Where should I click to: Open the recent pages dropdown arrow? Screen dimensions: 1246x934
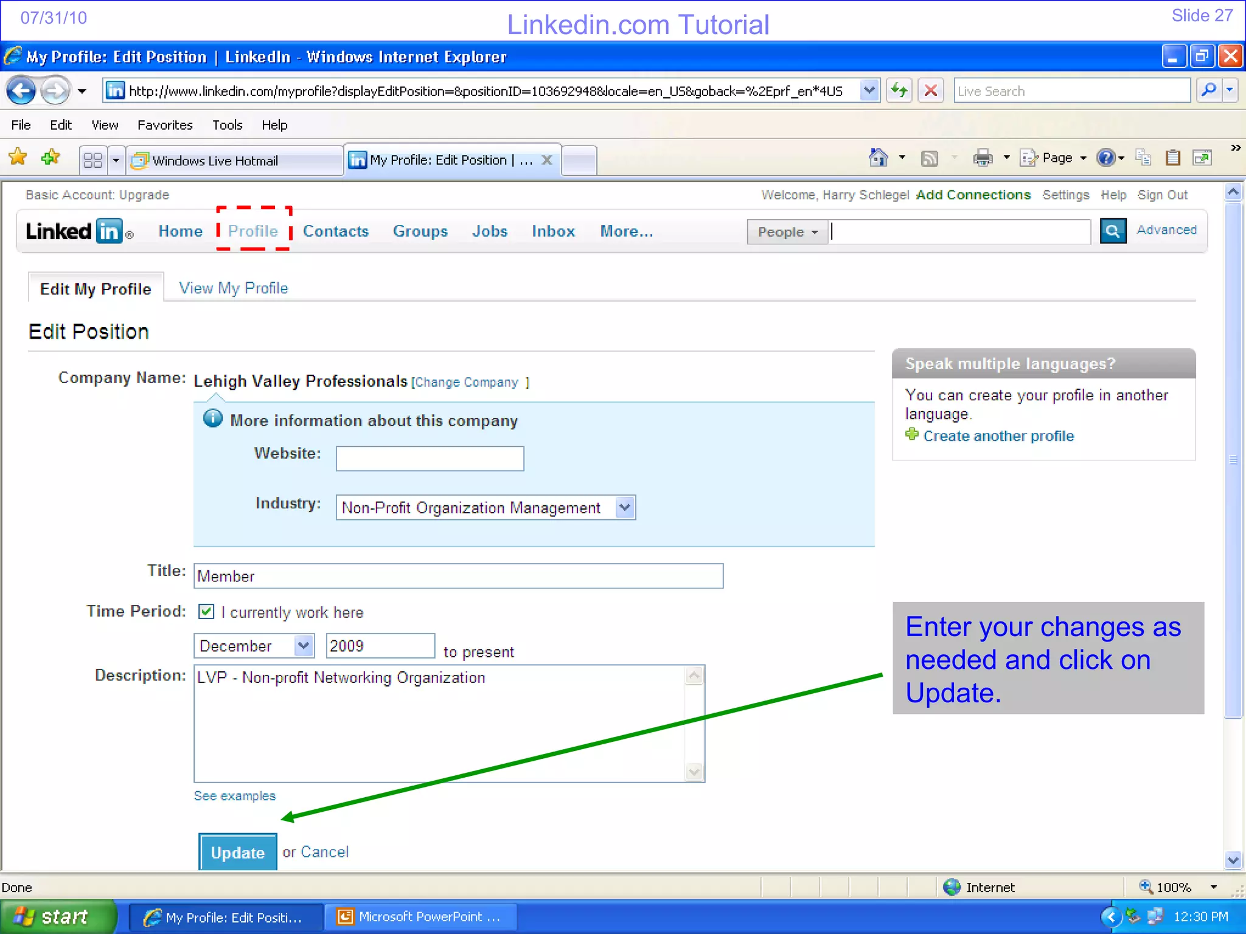point(82,92)
